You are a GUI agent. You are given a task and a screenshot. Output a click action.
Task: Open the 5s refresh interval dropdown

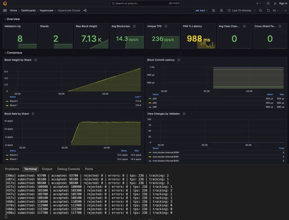(276, 11)
